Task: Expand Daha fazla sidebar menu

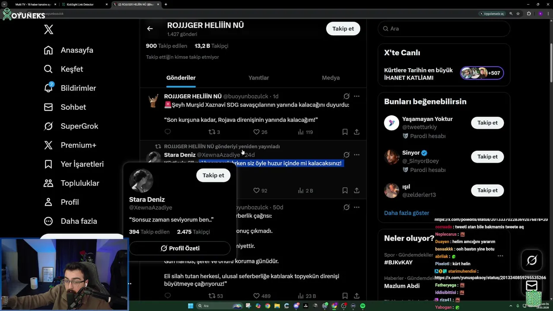Action: tap(70, 221)
